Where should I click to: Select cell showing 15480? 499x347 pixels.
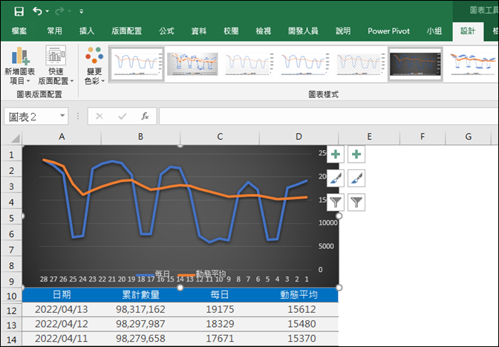[299, 324]
